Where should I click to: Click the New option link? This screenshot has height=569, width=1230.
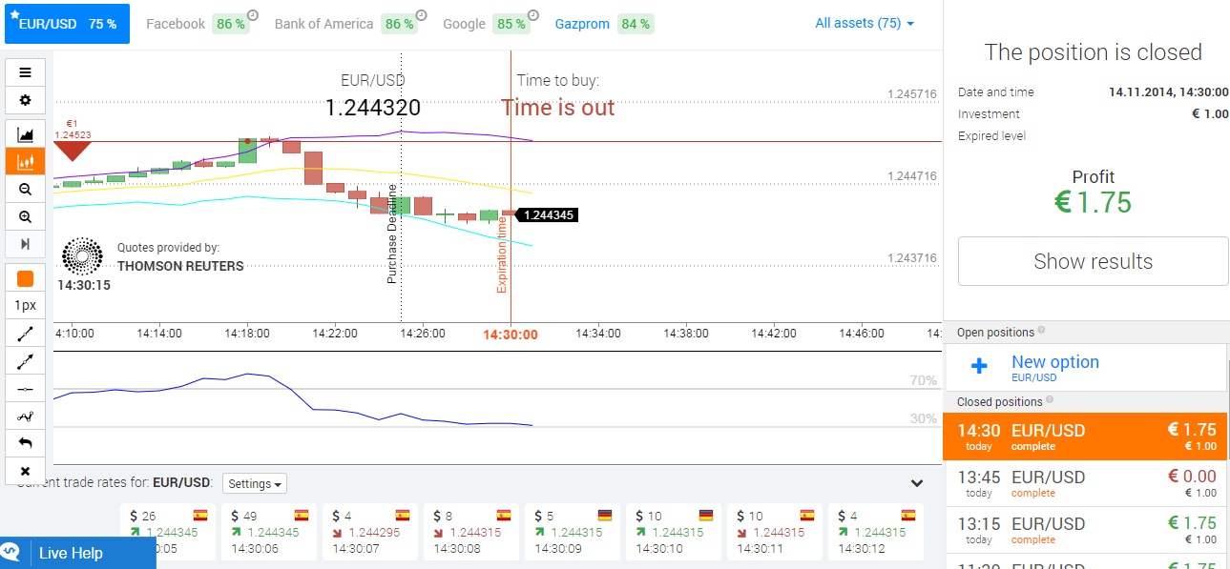click(x=1054, y=361)
